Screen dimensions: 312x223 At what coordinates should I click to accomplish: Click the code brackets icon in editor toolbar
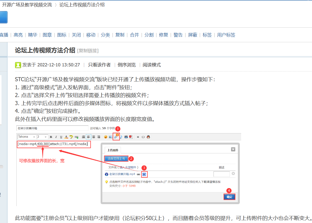tap(143, 137)
